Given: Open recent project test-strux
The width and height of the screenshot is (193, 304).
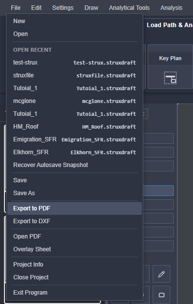Looking at the screenshot, I should pos(75,63).
